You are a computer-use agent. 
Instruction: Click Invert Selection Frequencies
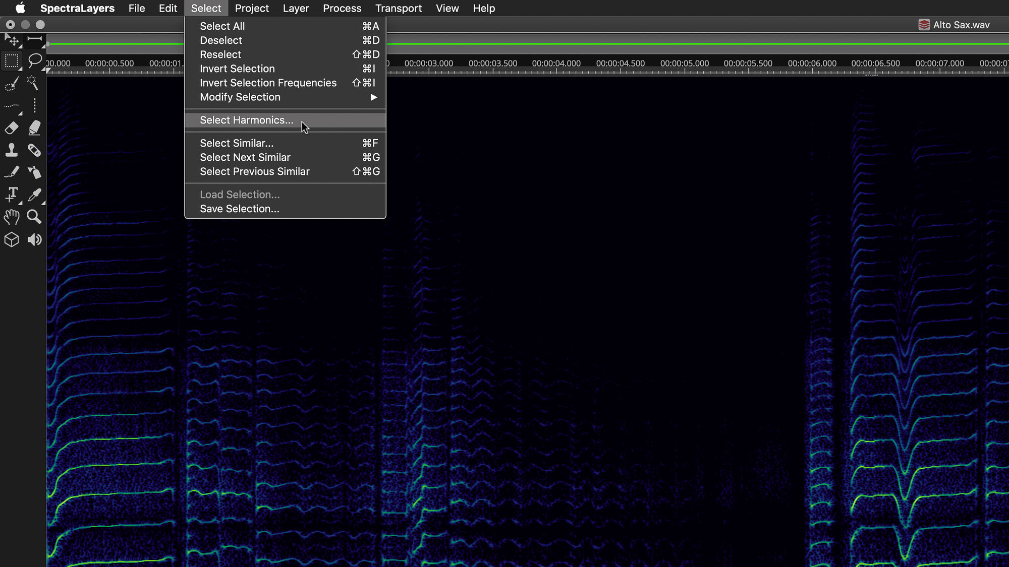coord(285,83)
